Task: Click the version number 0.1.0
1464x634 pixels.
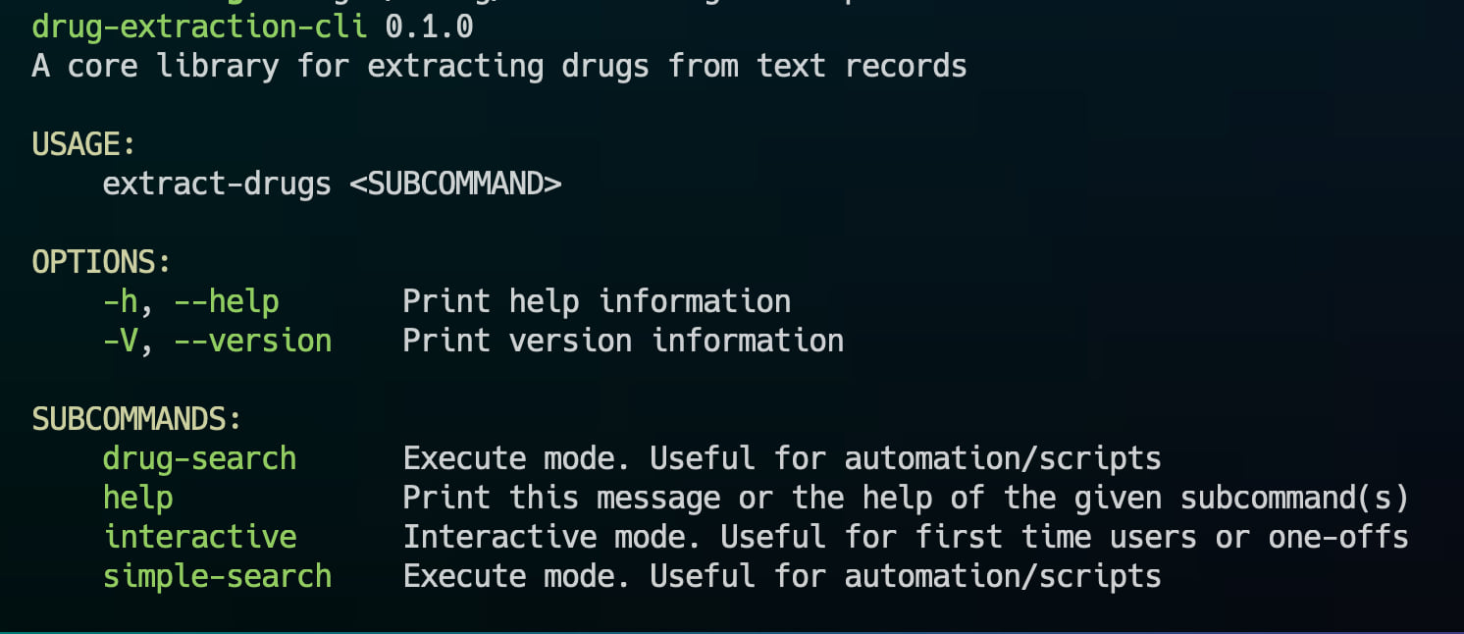Action: [x=429, y=26]
